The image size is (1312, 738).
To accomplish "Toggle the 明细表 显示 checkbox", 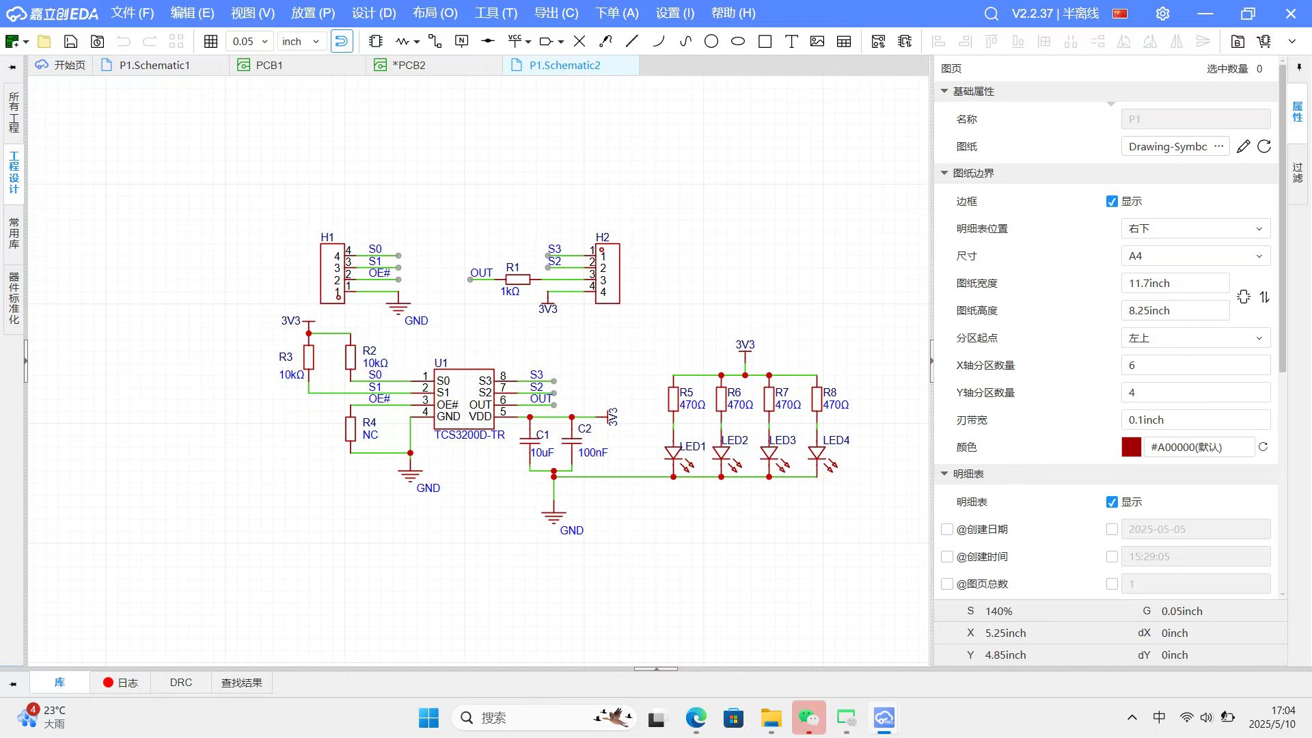I will (x=1112, y=502).
